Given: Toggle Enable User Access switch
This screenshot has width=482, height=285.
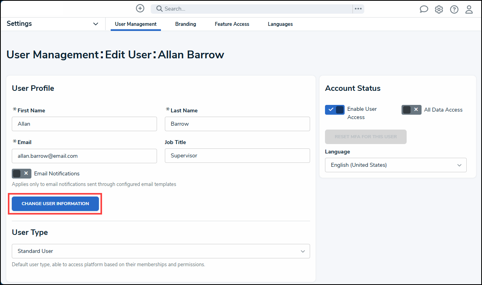Looking at the screenshot, I should pyautogui.click(x=335, y=110).
